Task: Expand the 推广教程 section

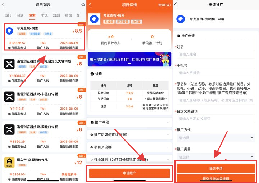Action: pyautogui.click(x=129, y=122)
